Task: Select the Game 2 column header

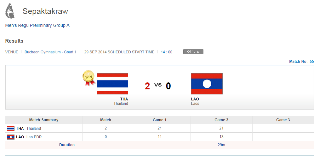Action: 221,120
